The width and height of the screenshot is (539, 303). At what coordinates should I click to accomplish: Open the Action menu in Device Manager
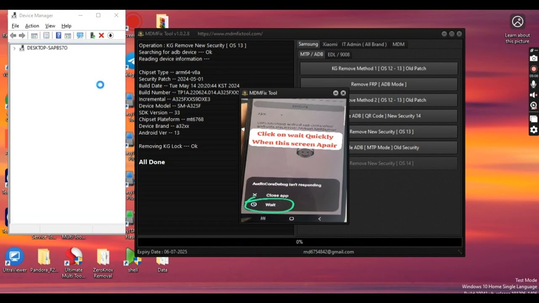[x=32, y=26]
